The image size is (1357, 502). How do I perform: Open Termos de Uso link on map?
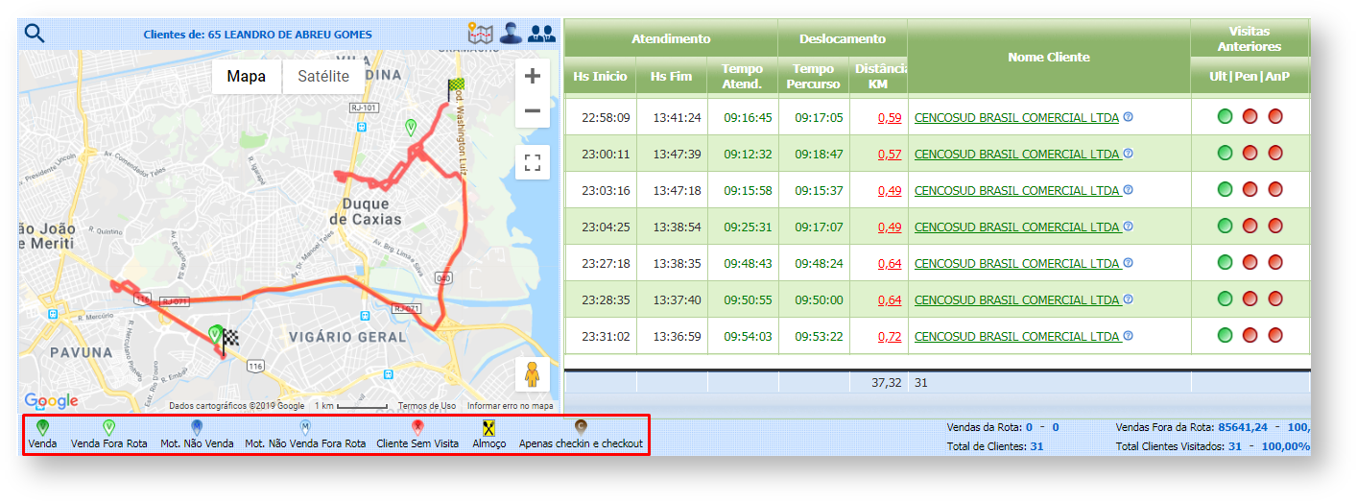pyautogui.click(x=427, y=406)
